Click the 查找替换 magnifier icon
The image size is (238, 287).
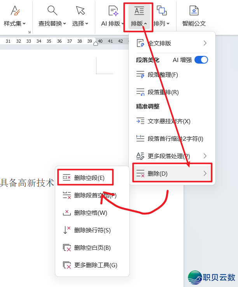click(x=52, y=10)
